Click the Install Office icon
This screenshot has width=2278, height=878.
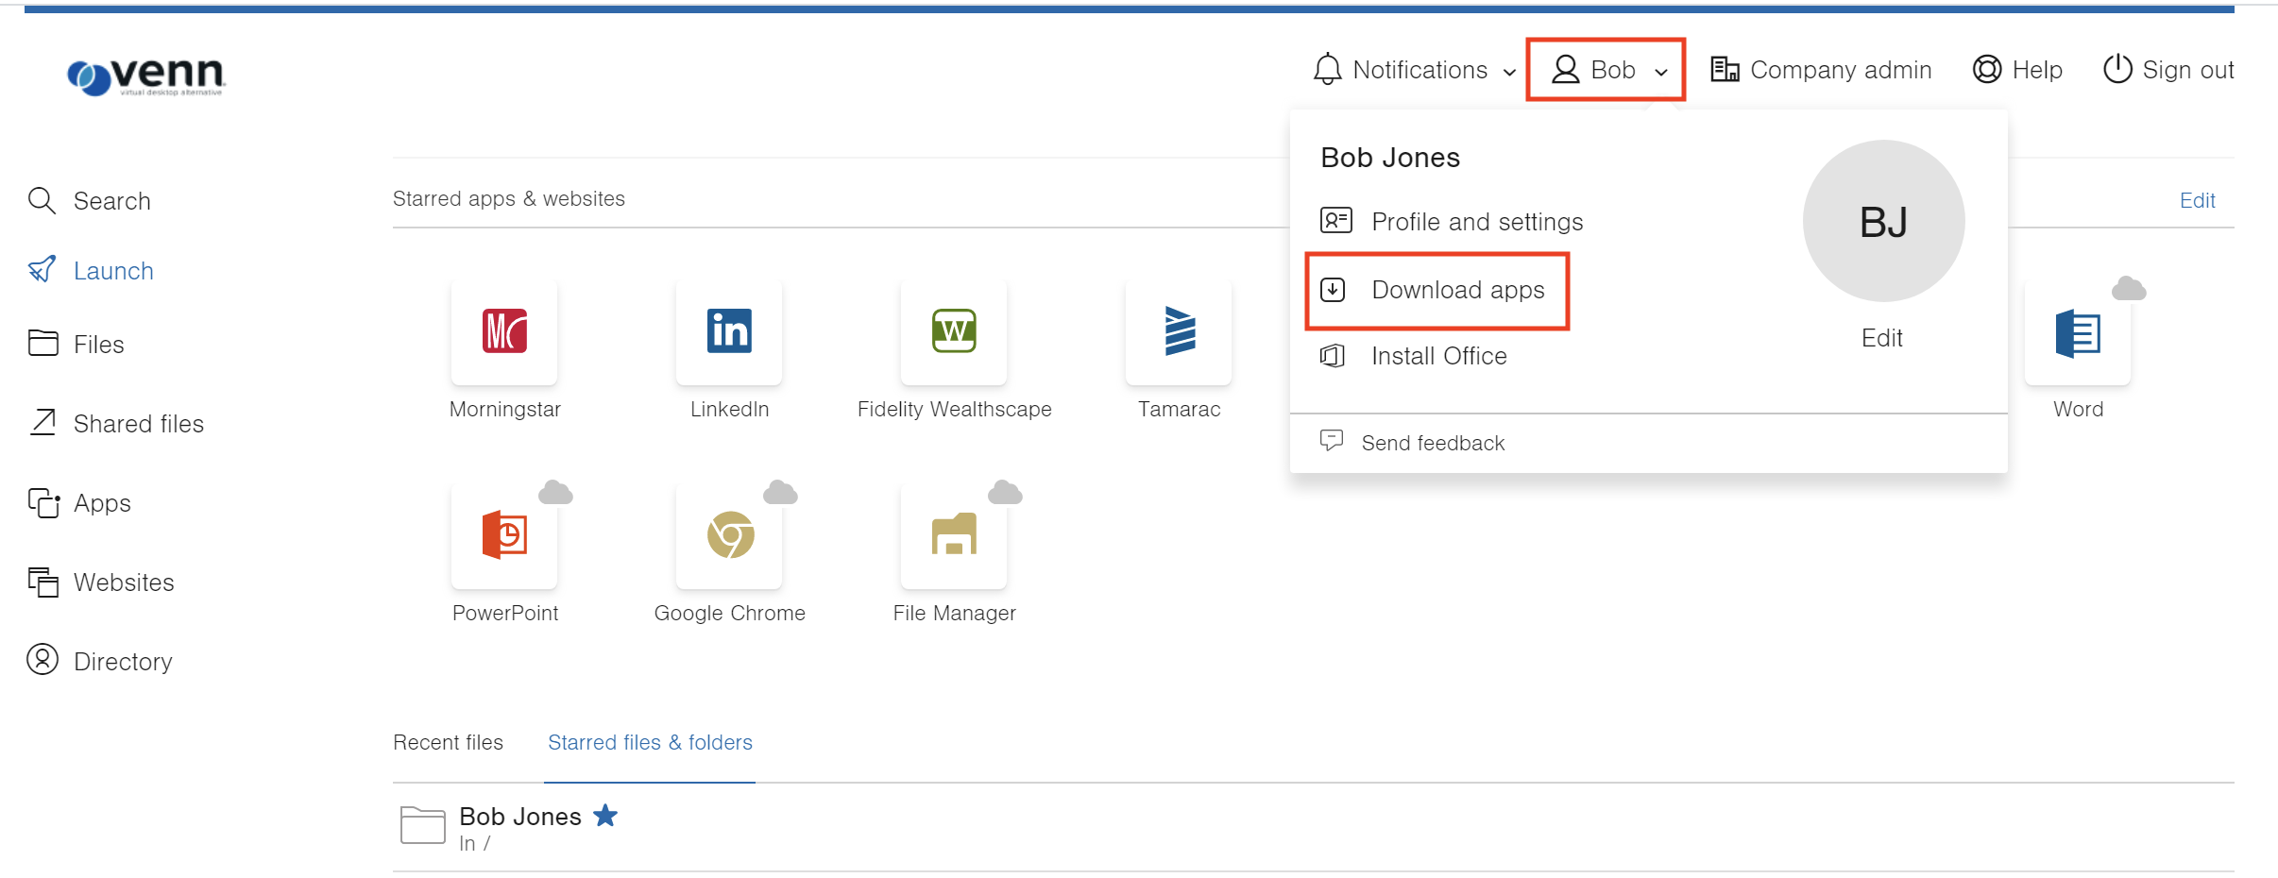[x=1333, y=356]
